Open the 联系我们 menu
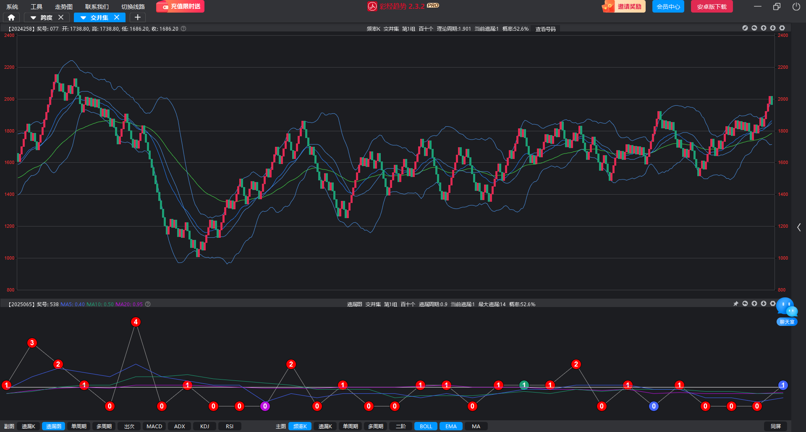 97,7
